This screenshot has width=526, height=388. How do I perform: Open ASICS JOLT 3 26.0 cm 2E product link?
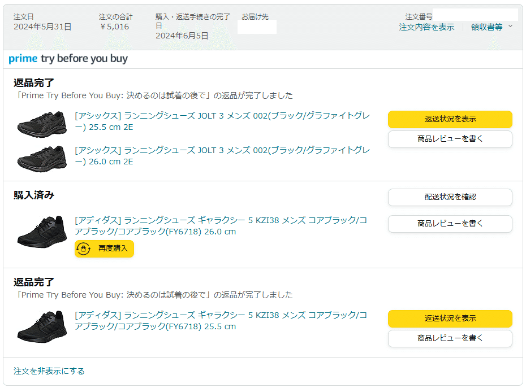(222, 156)
